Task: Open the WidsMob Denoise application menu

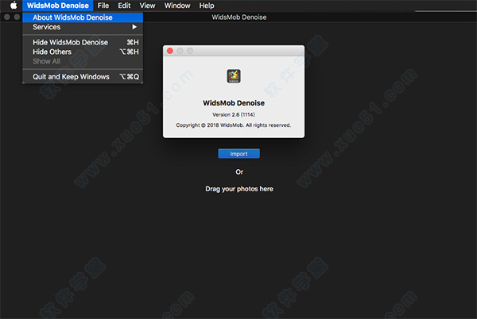Action: 57,6
